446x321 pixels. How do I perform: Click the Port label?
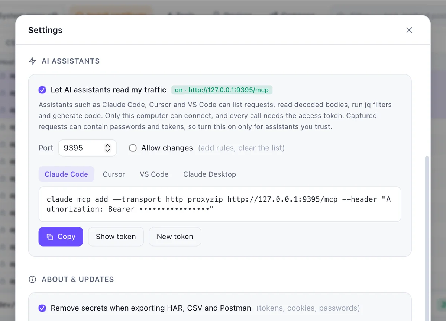click(x=46, y=148)
